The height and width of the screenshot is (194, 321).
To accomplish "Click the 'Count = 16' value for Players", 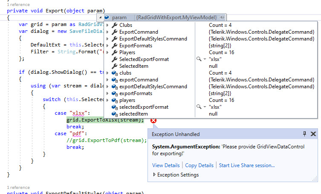I will tap(221, 52).
